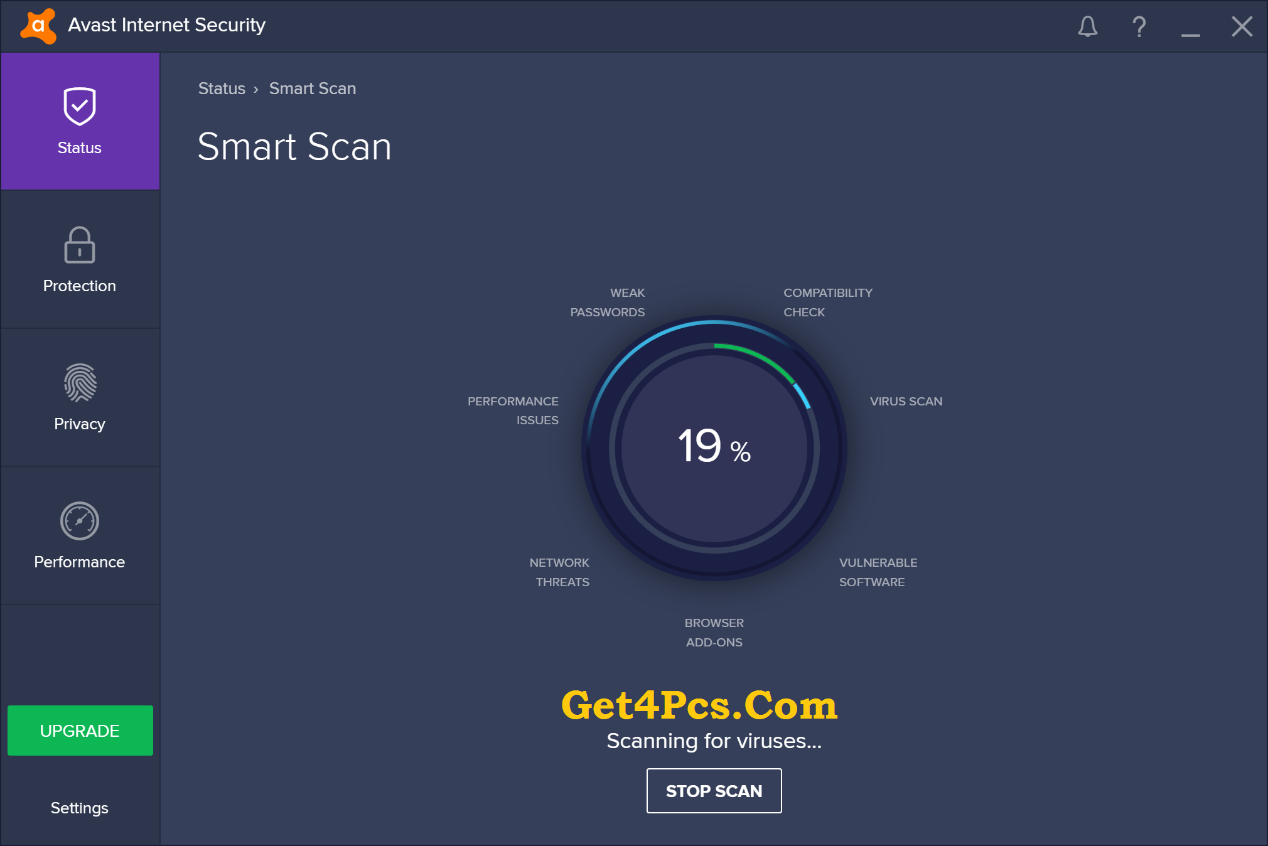Click the help question mark icon
The image size is (1268, 846).
1136,26
